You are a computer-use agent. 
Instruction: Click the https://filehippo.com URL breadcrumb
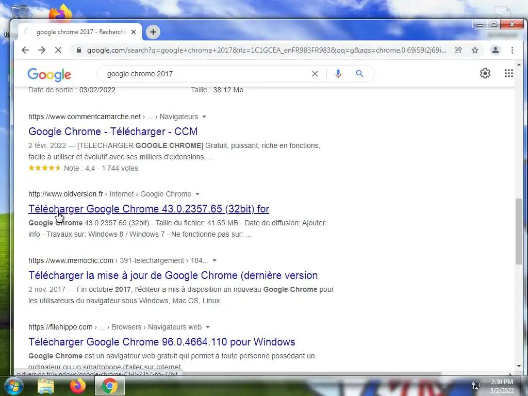click(60, 327)
